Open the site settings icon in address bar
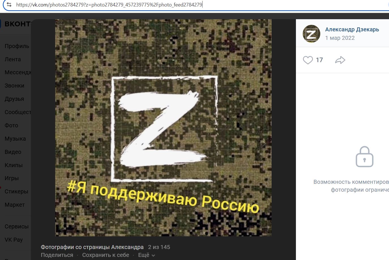The height and width of the screenshot is (260, 389). 9,5
